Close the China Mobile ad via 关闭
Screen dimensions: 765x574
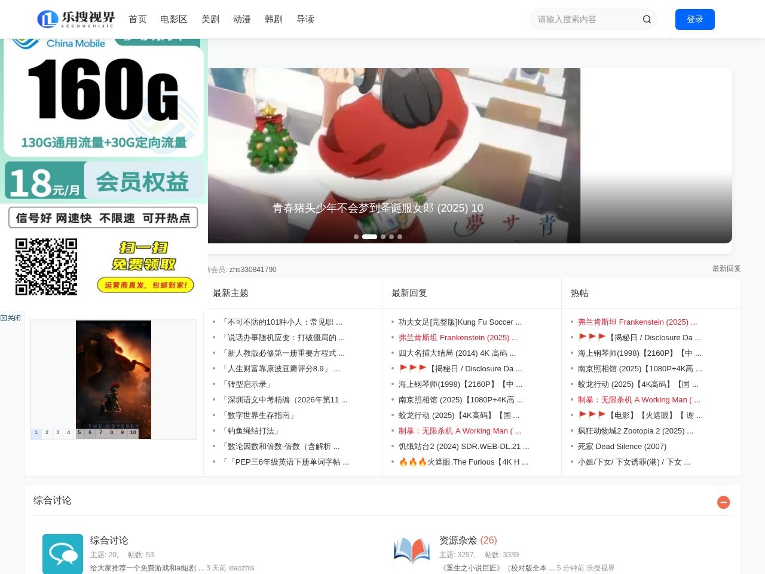coord(11,318)
